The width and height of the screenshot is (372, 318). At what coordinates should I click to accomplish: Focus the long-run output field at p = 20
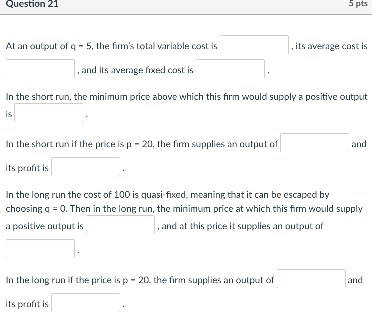311,279
